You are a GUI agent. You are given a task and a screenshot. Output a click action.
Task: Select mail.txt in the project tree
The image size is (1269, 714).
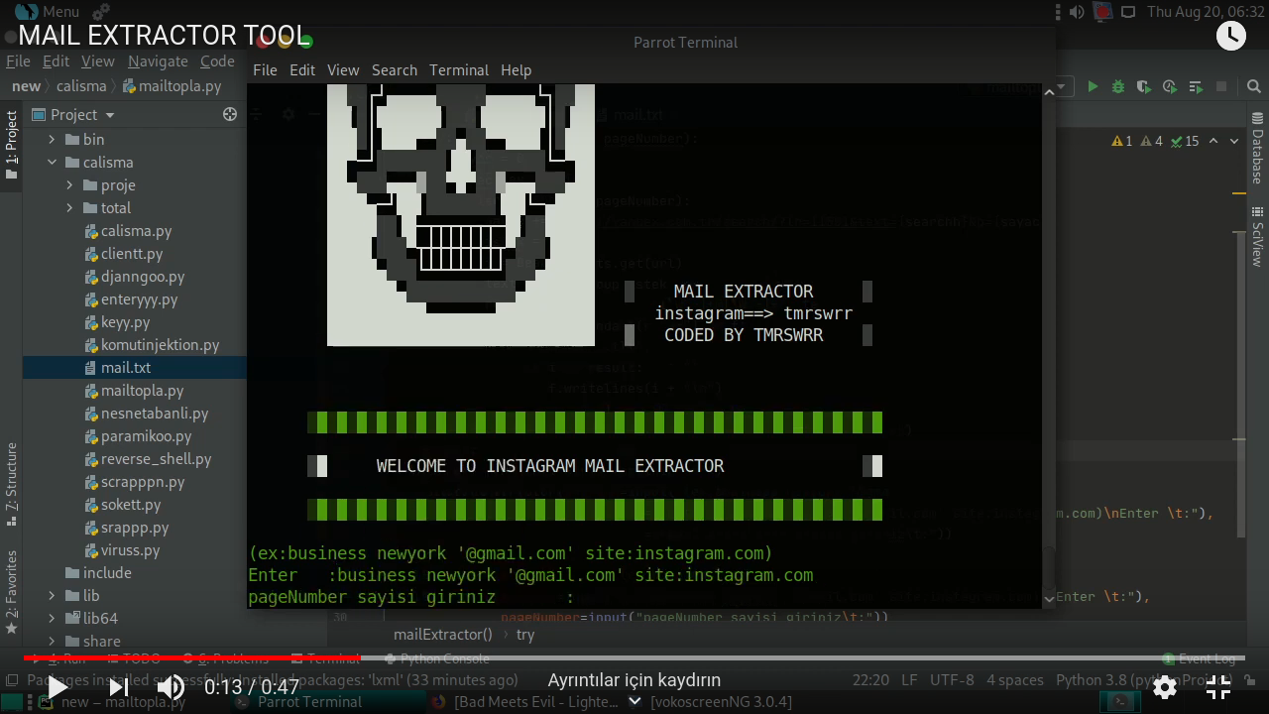pos(125,367)
